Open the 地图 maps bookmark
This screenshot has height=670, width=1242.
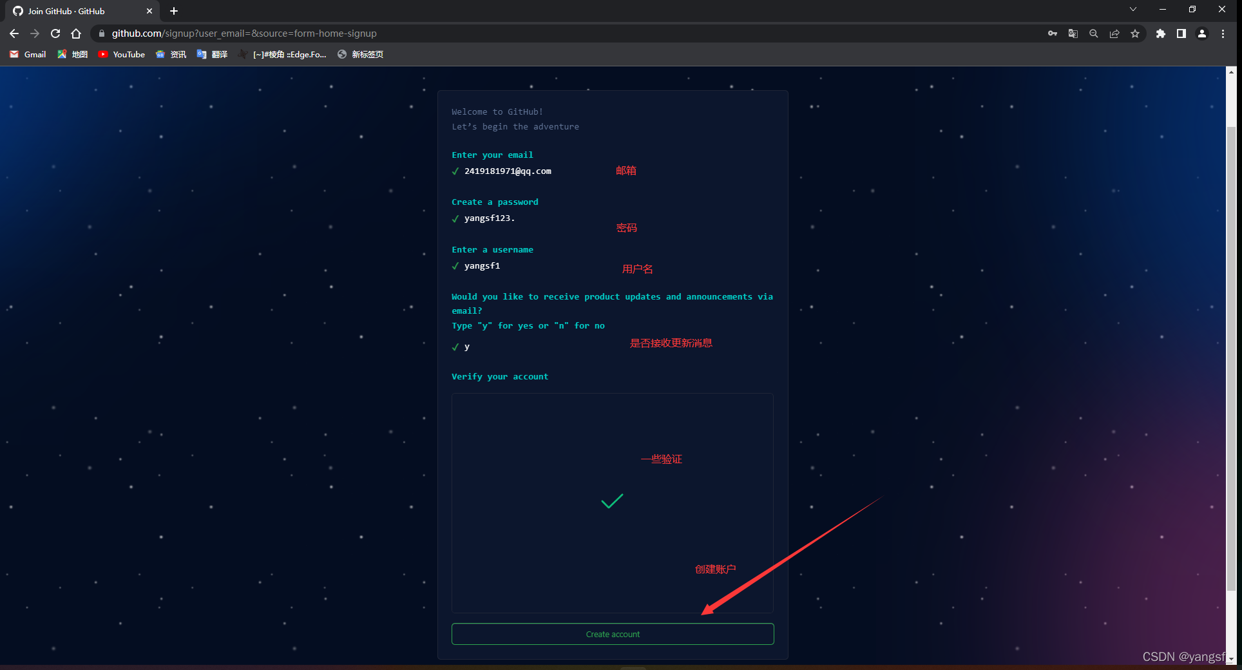[72, 54]
